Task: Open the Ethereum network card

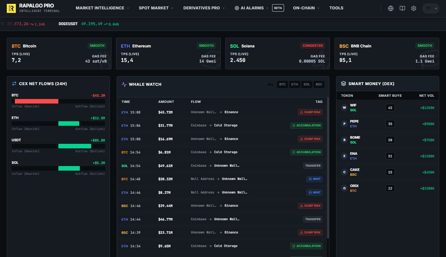Action: [x=168, y=54]
